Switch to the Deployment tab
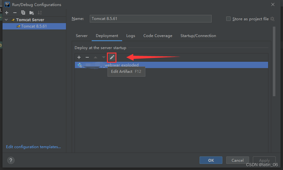 click(107, 36)
